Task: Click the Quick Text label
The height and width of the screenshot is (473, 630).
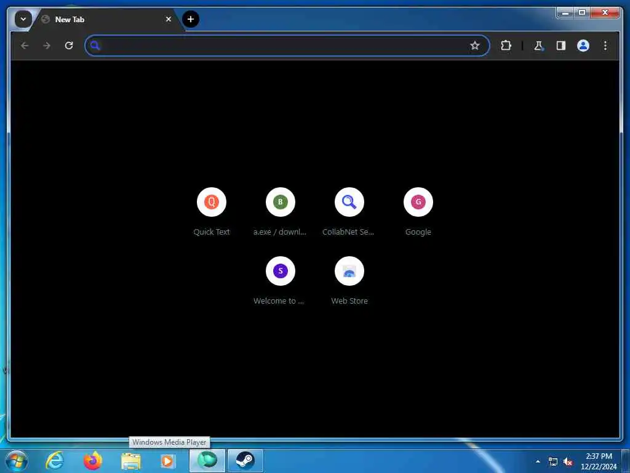Action: [x=212, y=232]
